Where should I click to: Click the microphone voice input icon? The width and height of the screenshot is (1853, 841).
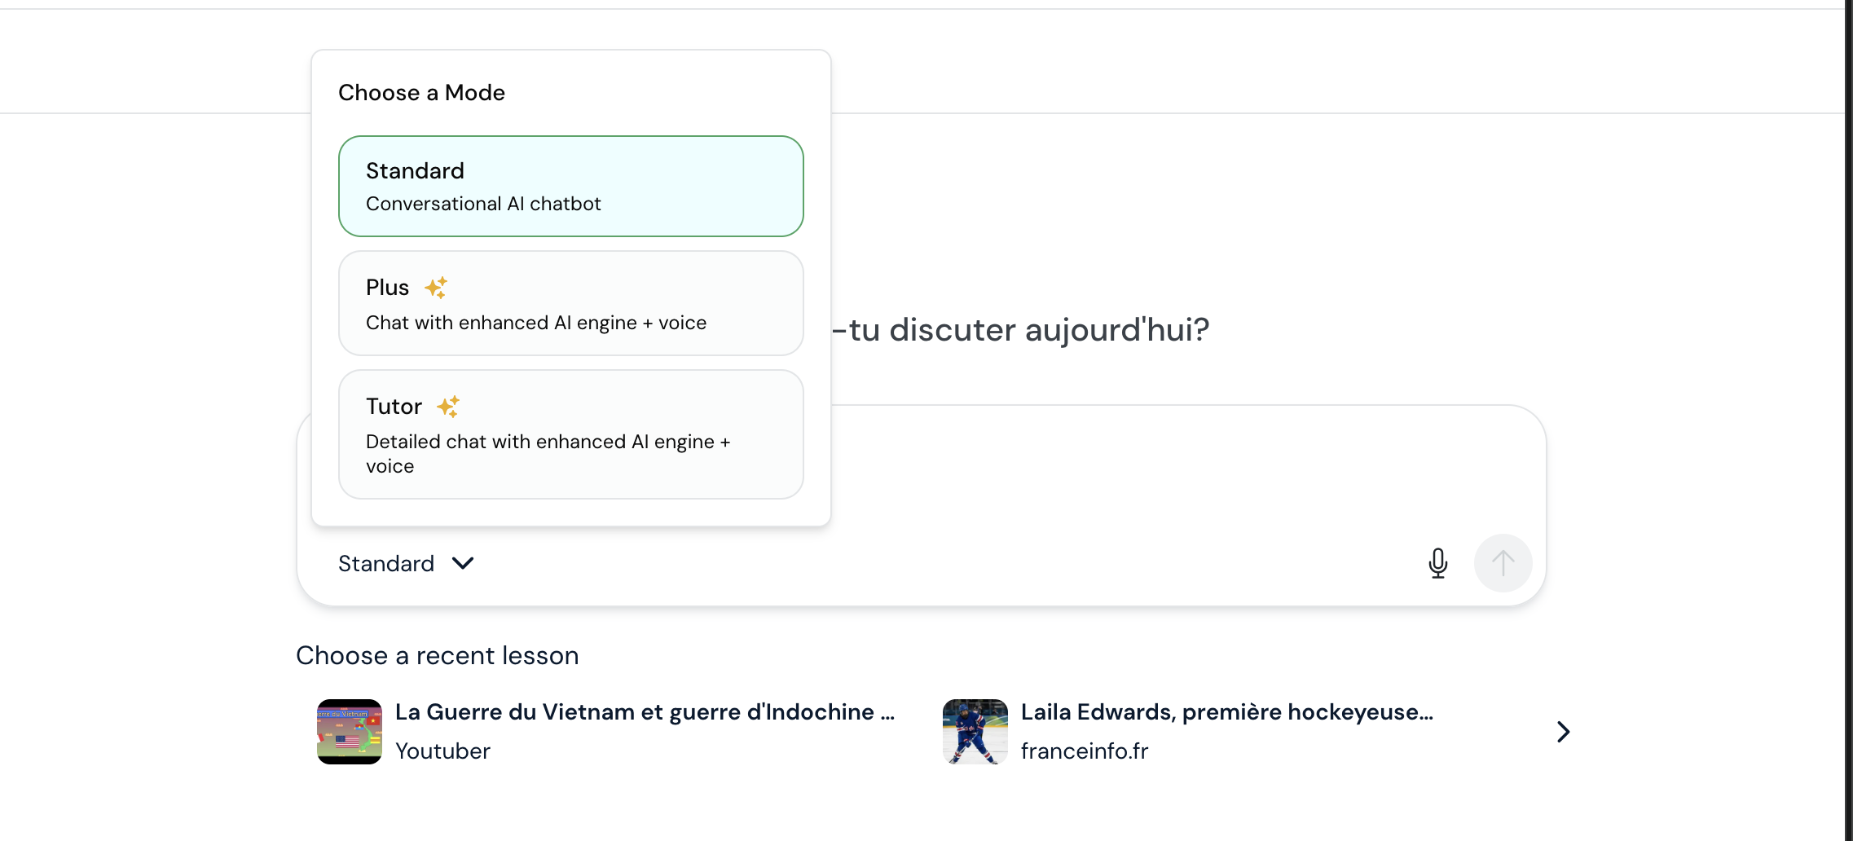coord(1438,563)
